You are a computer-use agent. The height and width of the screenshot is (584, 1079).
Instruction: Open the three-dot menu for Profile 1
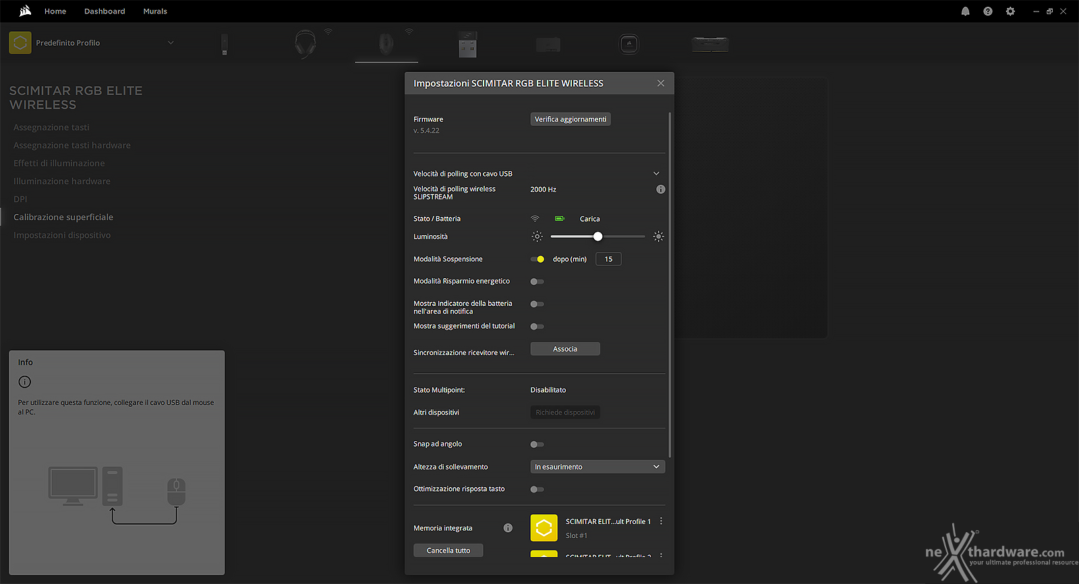point(661,521)
